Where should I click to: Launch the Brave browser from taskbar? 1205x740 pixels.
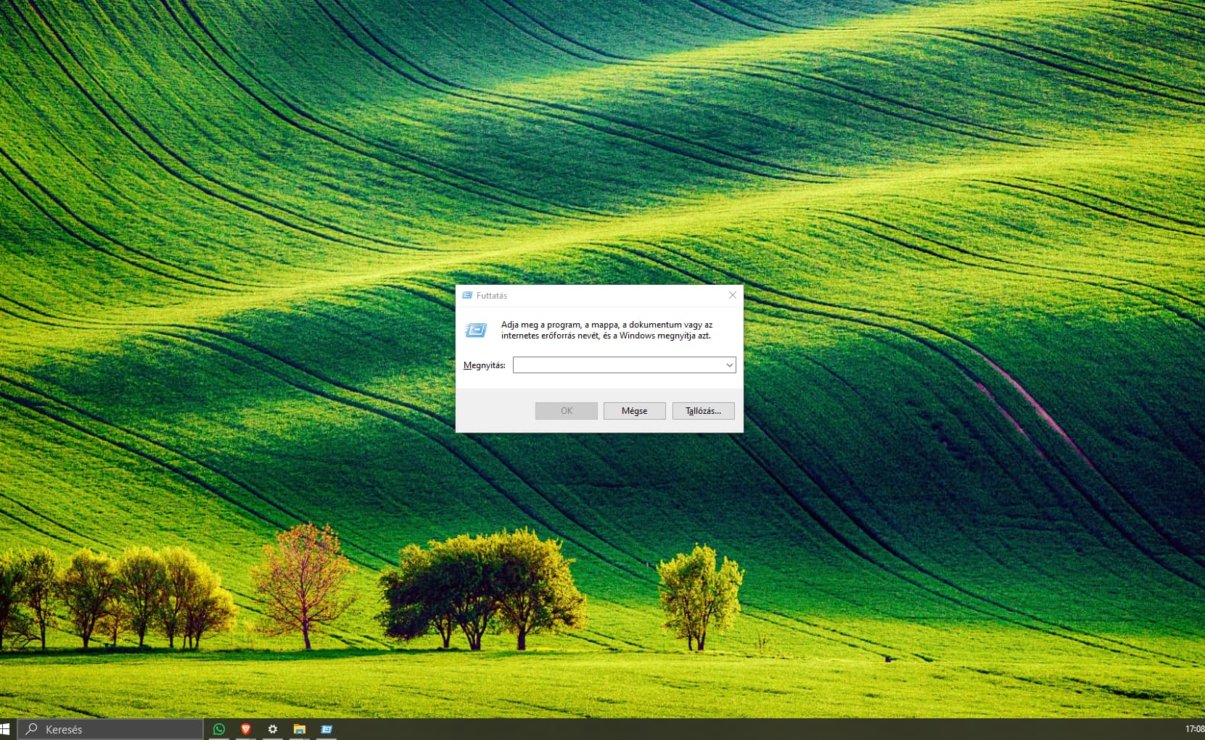pyautogui.click(x=246, y=729)
